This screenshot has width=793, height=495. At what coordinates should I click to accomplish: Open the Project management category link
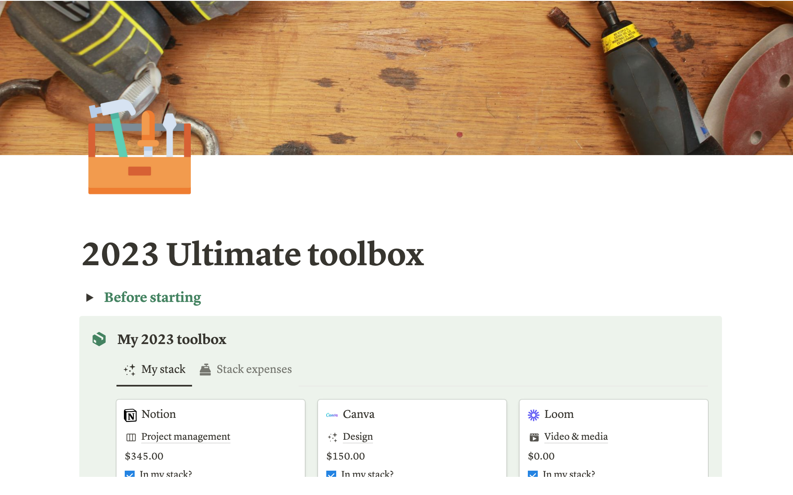point(185,436)
